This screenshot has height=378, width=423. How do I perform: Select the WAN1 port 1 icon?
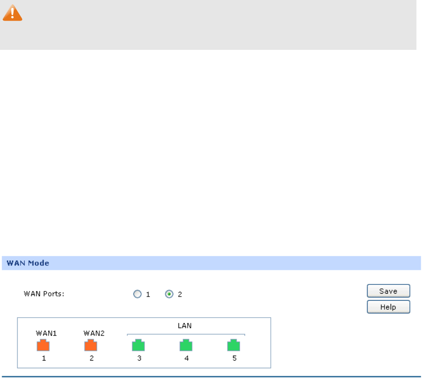point(43,345)
